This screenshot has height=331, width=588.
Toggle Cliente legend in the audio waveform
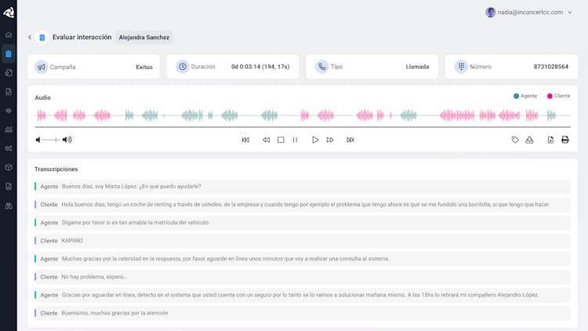click(559, 96)
